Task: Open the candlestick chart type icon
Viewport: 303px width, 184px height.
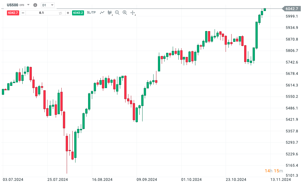Action: click(109, 13)
